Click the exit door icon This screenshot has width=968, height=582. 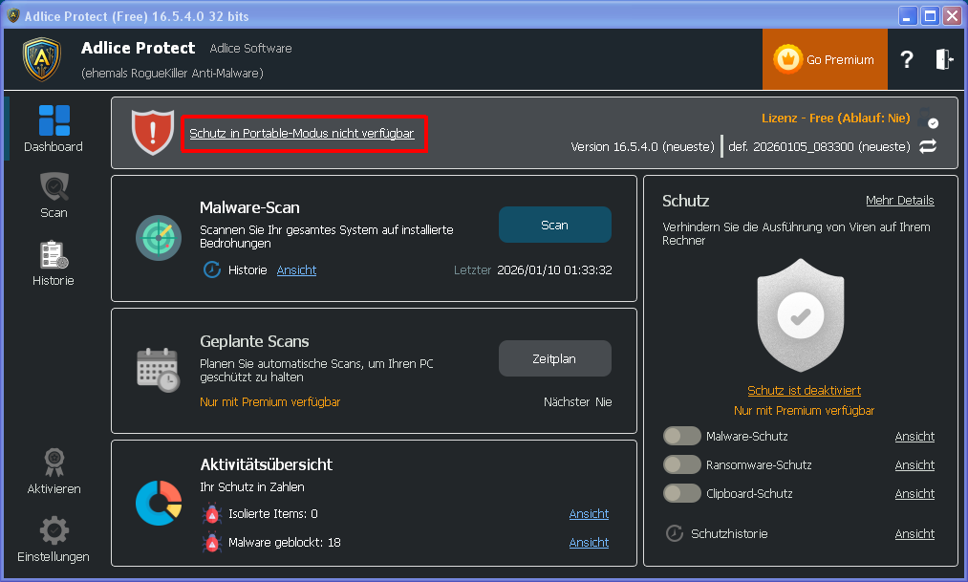944,59
